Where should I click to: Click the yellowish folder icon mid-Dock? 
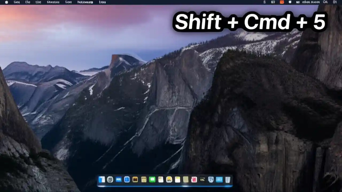185,179
